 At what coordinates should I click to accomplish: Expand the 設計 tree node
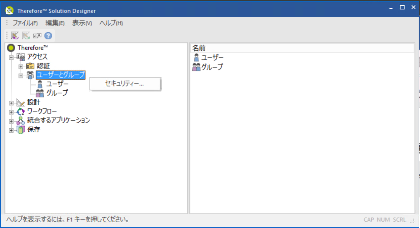tap(11, 103)
